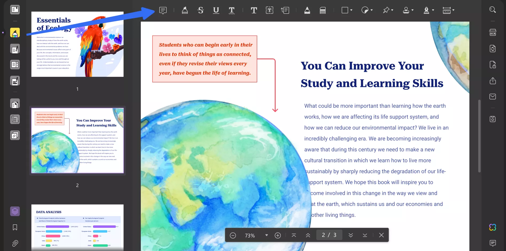The width and height of the screenshot is (506, 251).
Task: Click the red quote callout box
Action: [205, 59]
